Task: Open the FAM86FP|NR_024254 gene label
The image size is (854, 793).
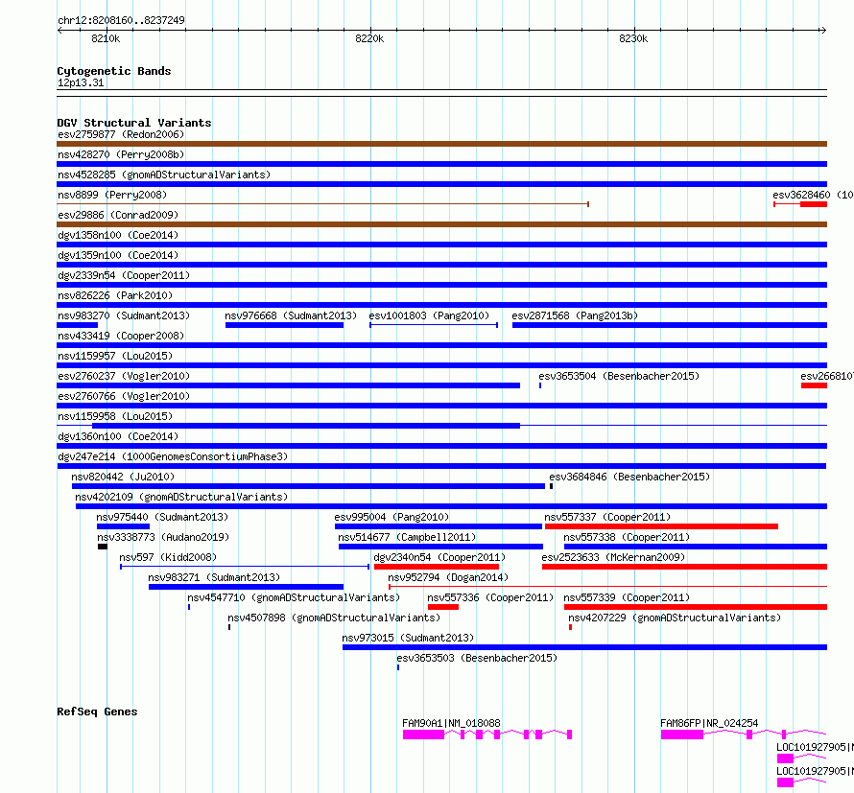Action: coord(709,723)
